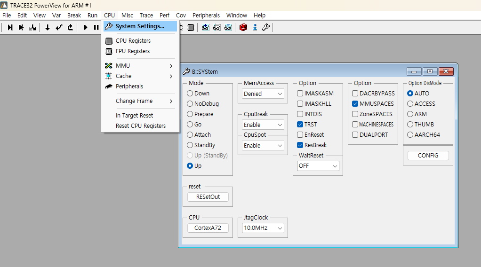Click the blue info help toolbar icon

[255, 28]
